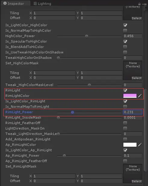Image resolution: width=148 pixels, height=186 pixels.
Task: Edit Set_HighColorMask Tiling X field
Action: point(54,73)
